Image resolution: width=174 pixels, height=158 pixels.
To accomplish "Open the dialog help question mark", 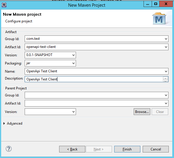I will [9, 149].
